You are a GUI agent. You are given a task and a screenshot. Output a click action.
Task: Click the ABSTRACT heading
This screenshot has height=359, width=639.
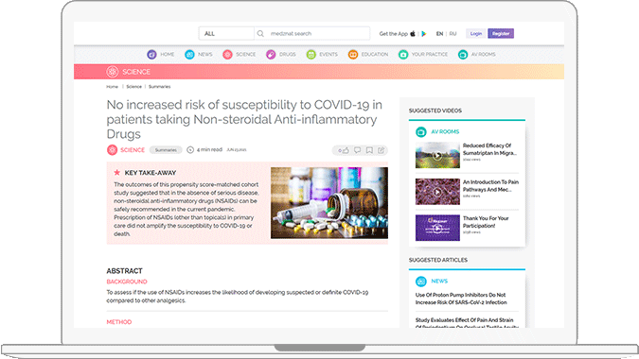pos(124,271)
